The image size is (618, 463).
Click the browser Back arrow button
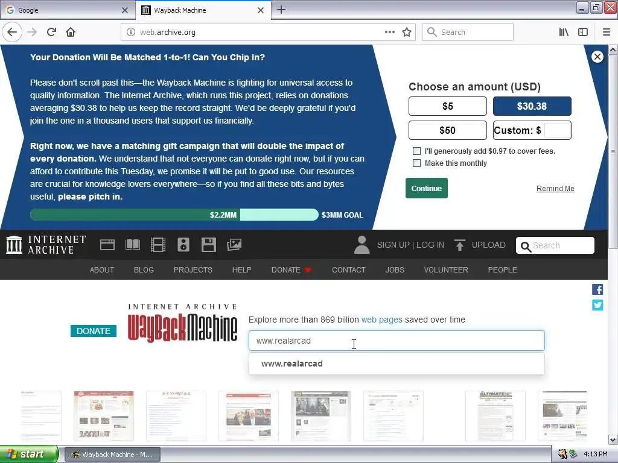click(12, 32)
